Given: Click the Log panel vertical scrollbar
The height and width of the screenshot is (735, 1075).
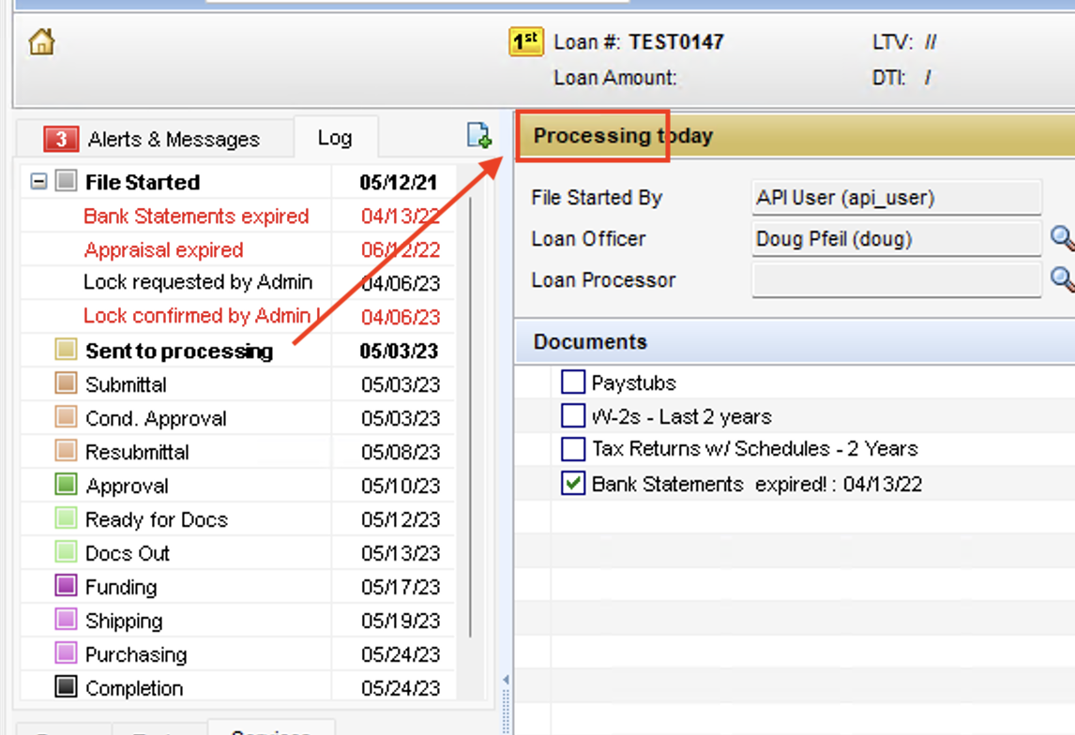Looking at the screenshot, I should (x=471, y=412).
